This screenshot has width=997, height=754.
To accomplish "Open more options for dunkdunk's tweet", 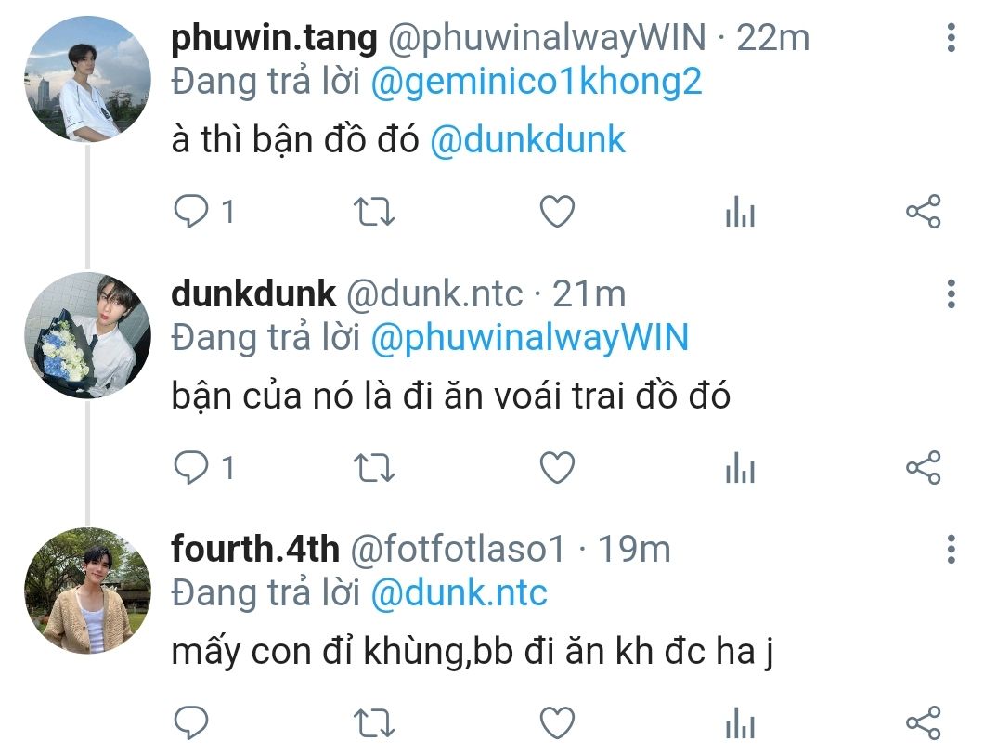I will (x=952, y=294).
